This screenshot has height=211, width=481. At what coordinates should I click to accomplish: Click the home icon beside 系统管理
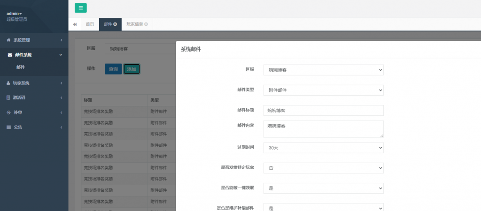coord(8,40)
